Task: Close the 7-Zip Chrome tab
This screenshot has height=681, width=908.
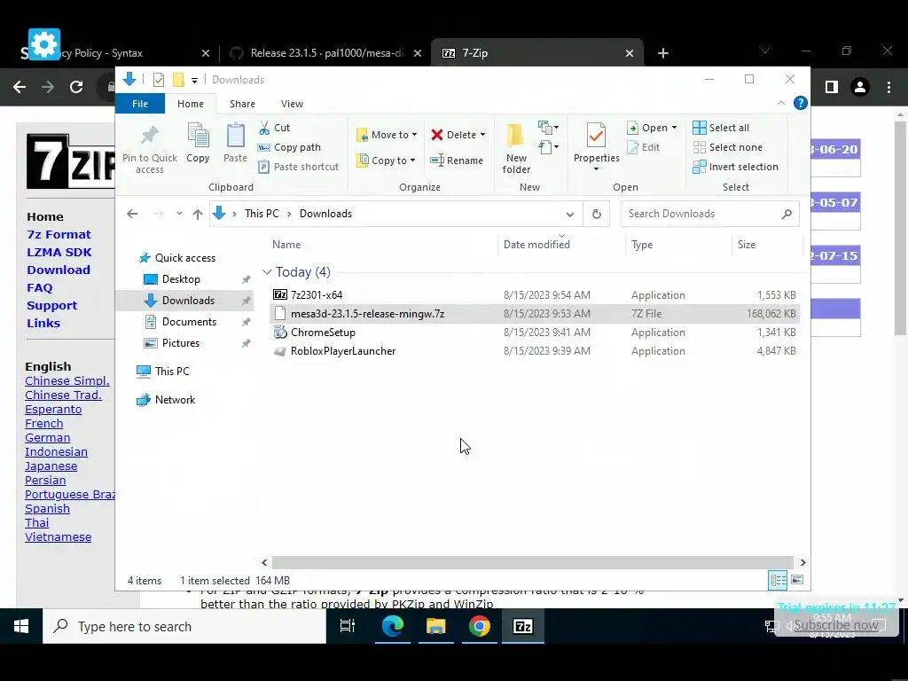Action: click(630, 53)
